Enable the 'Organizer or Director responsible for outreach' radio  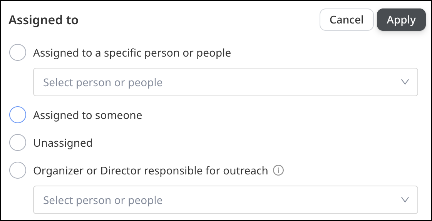(18, 170)
